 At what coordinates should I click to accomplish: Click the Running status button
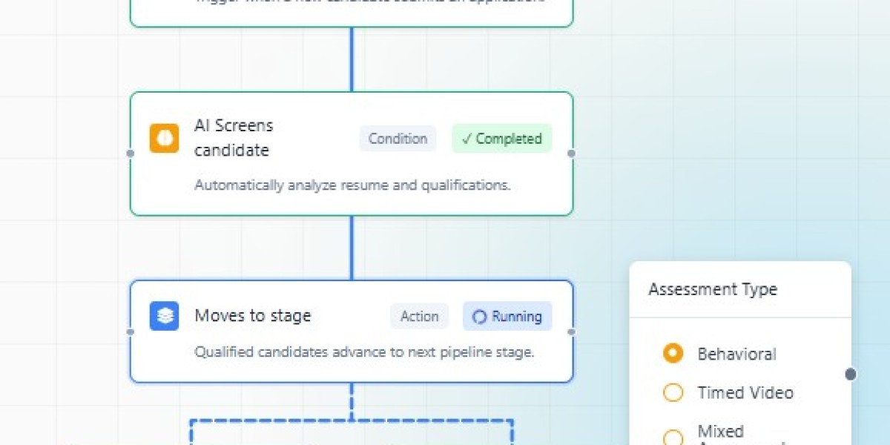507,316
